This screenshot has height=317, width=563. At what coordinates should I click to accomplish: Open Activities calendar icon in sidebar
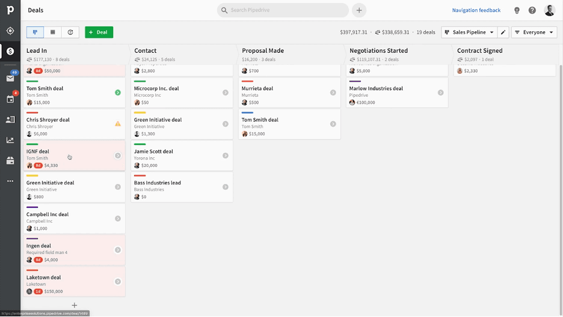pyautogui.click(x=10, y=99)
